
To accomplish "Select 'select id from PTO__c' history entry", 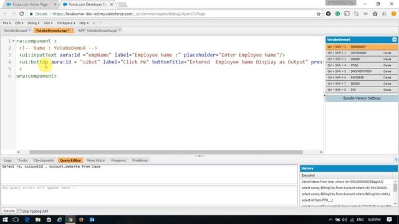I will click(x=317, y=200).
